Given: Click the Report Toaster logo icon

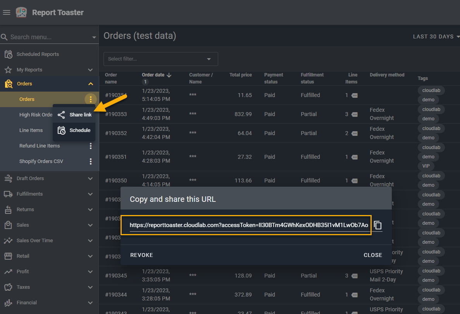Looking at the screenshot, I should (21, 12).
